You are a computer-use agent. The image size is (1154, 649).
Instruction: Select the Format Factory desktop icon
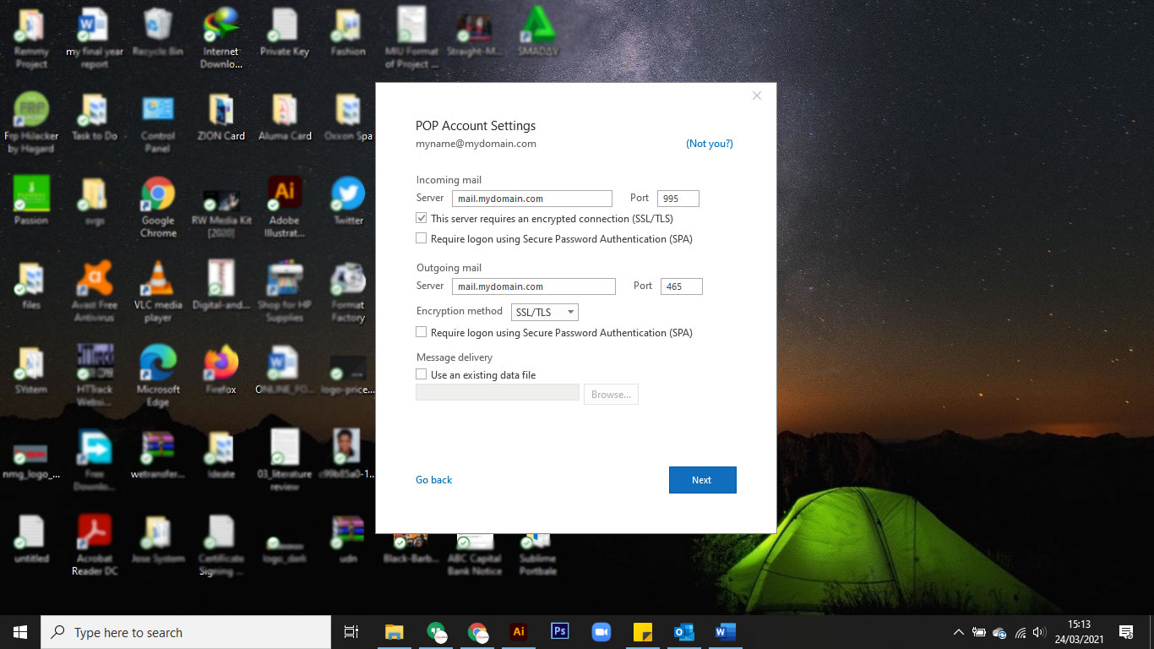coord(348,292)
